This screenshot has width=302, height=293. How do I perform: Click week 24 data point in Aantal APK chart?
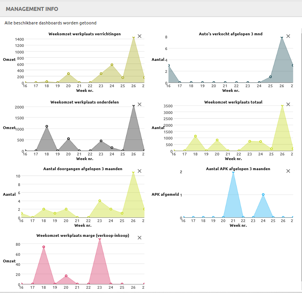[x=263, y=195]
